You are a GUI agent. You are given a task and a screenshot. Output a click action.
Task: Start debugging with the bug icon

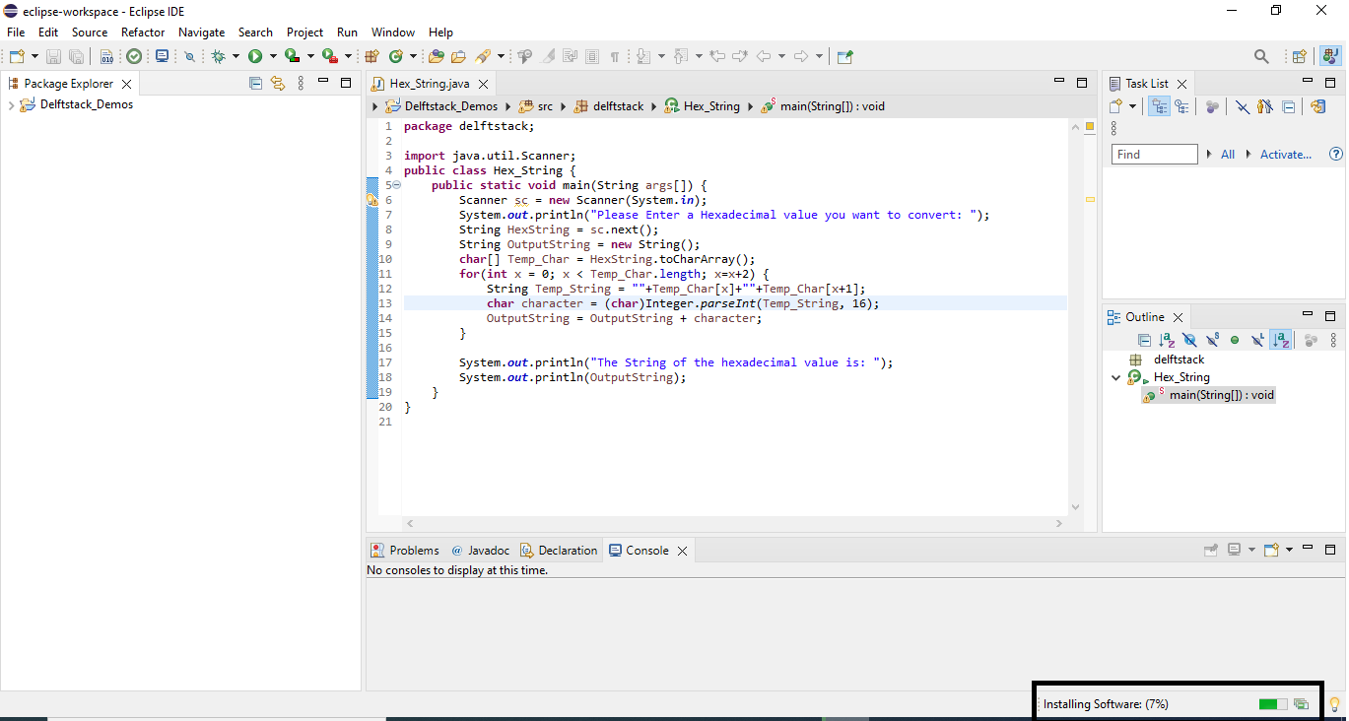(218, 57)
